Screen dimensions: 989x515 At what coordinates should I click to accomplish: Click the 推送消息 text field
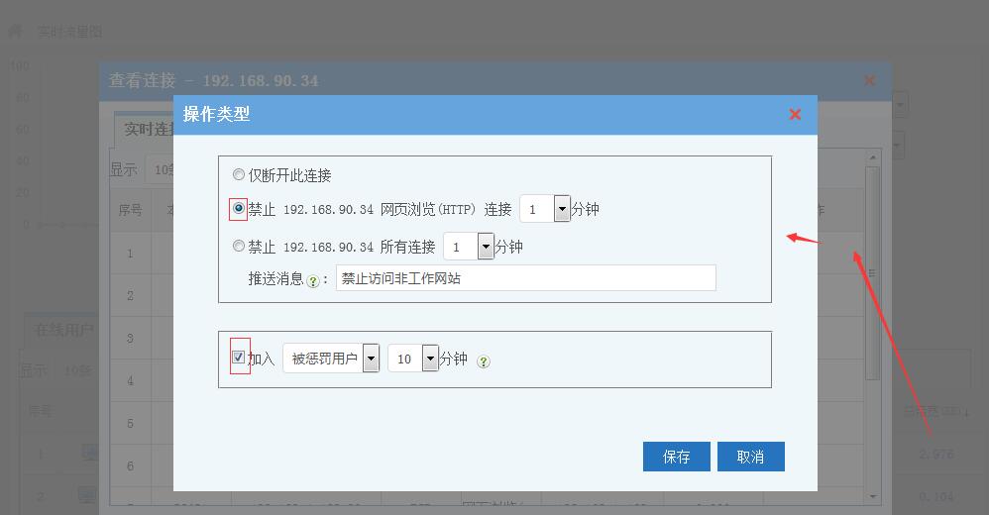525,278
